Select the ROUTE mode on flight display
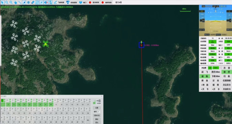 pyautogui.click(x=207, y=34)
